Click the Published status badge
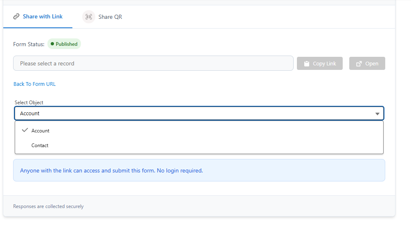411x226 pixels. tap(64, 44)
